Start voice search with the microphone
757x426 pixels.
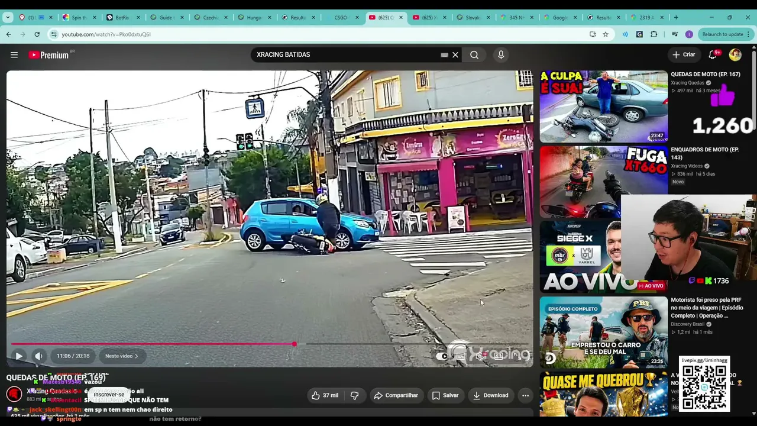pyautogui.click(x=501, y=55)
